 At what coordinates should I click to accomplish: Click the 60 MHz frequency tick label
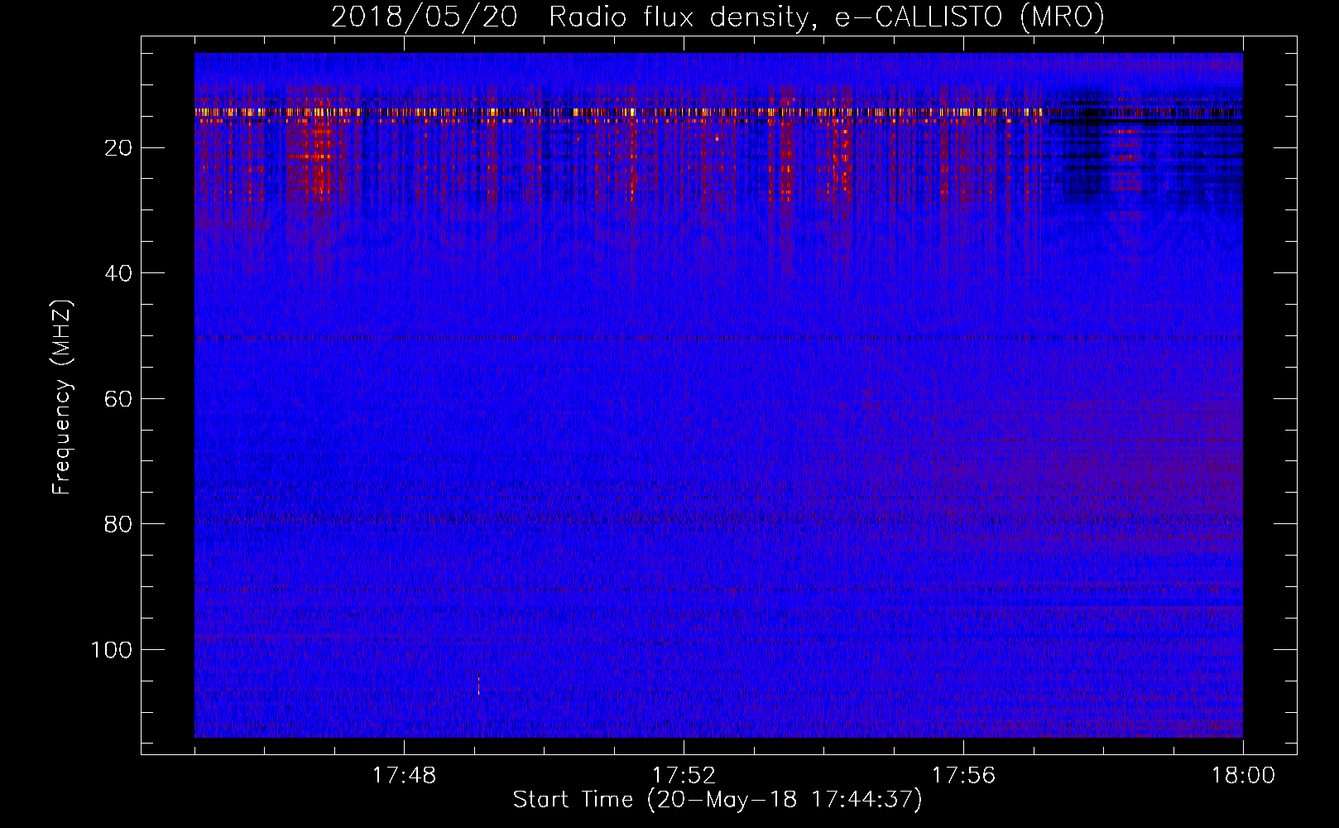pyautogui.click(x=118, y=399)
